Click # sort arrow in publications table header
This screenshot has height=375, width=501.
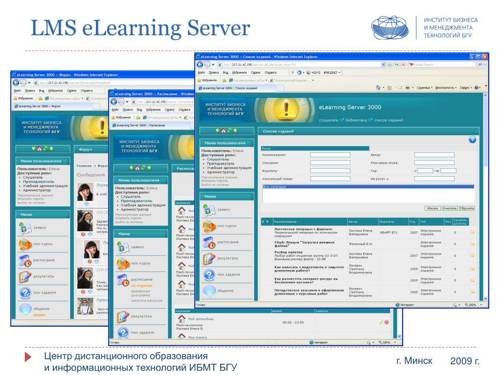point(268,222)
